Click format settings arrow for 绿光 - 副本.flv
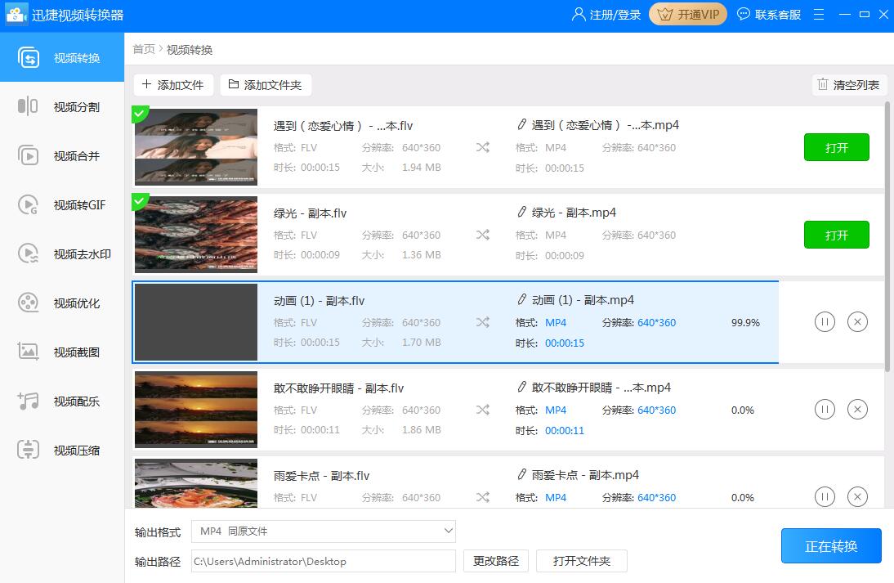 tap(483, 234)
